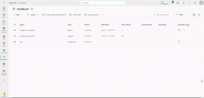Show more sidebar items via ellipsis
Viewport: 204px width, 98px height.
[x=4, y=80]
